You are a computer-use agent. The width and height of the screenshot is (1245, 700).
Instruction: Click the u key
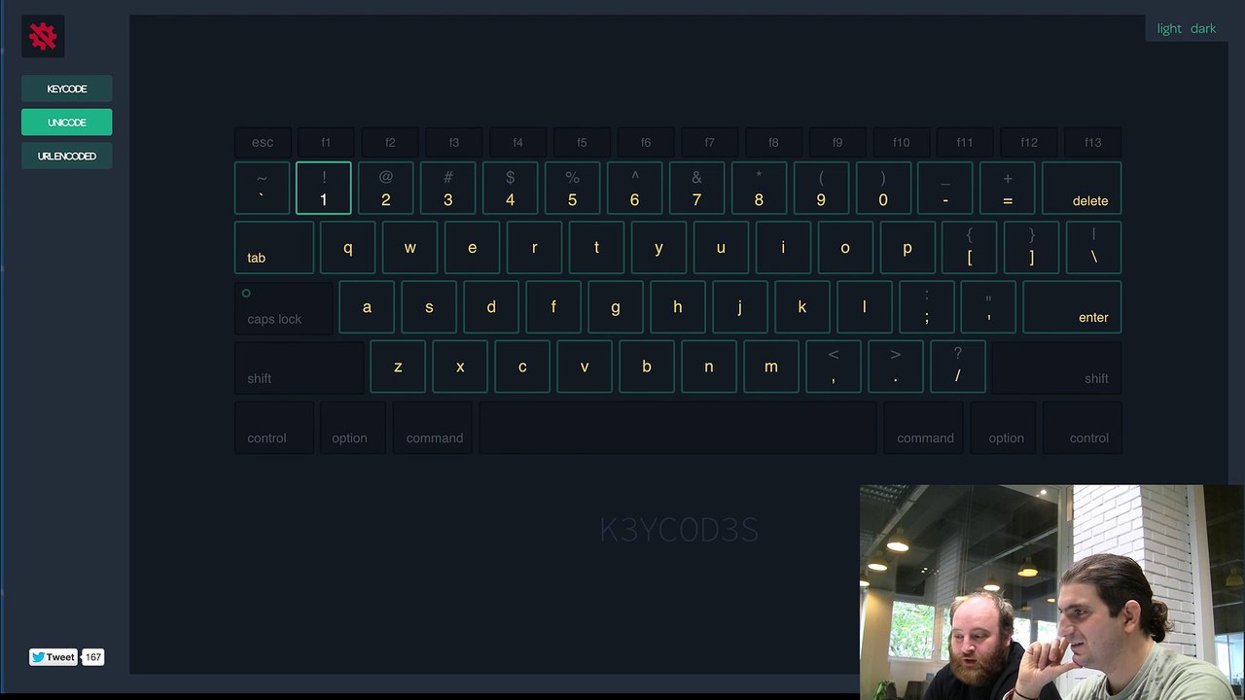tap(722, 247)
